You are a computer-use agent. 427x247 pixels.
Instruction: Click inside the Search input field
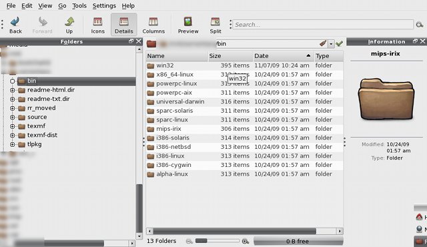click(323, 25)
